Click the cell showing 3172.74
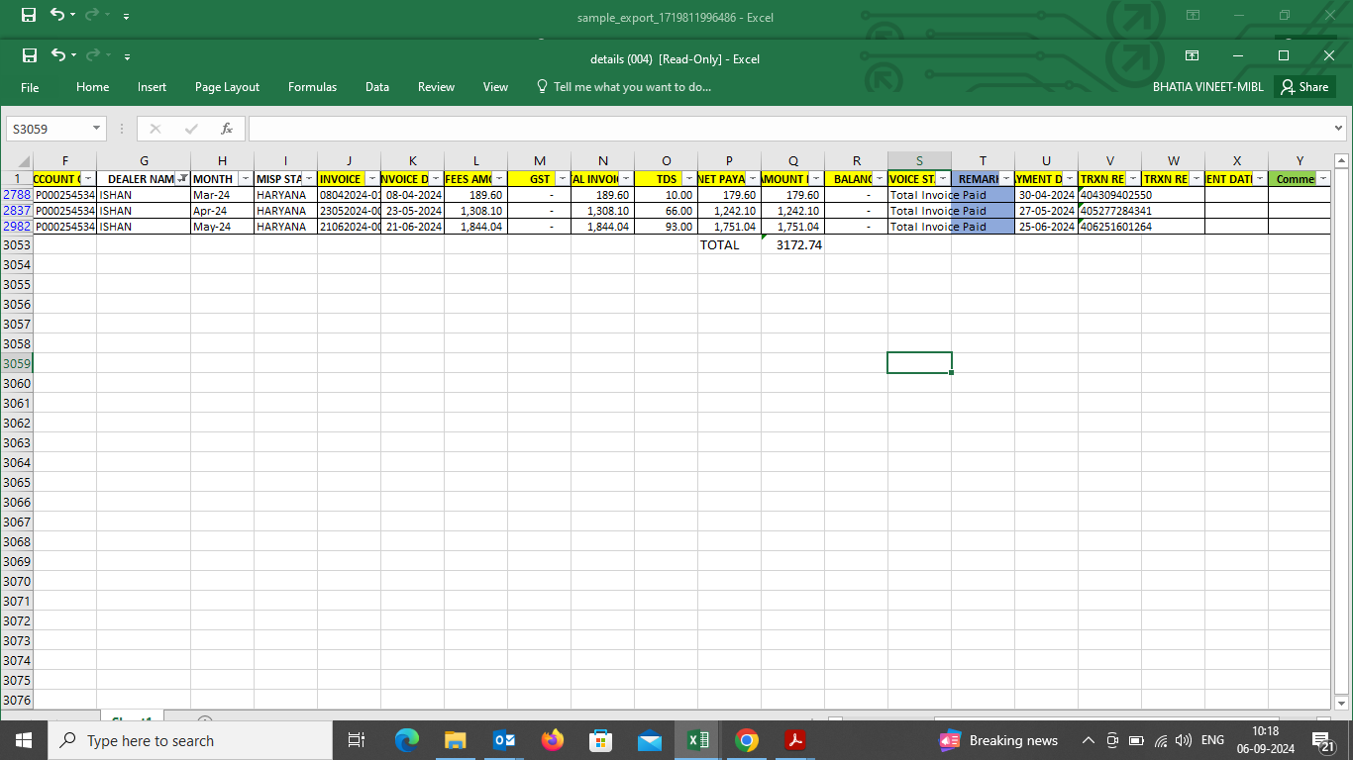The width and height of the screenshot is (1353, 760). tap(792, 244)
